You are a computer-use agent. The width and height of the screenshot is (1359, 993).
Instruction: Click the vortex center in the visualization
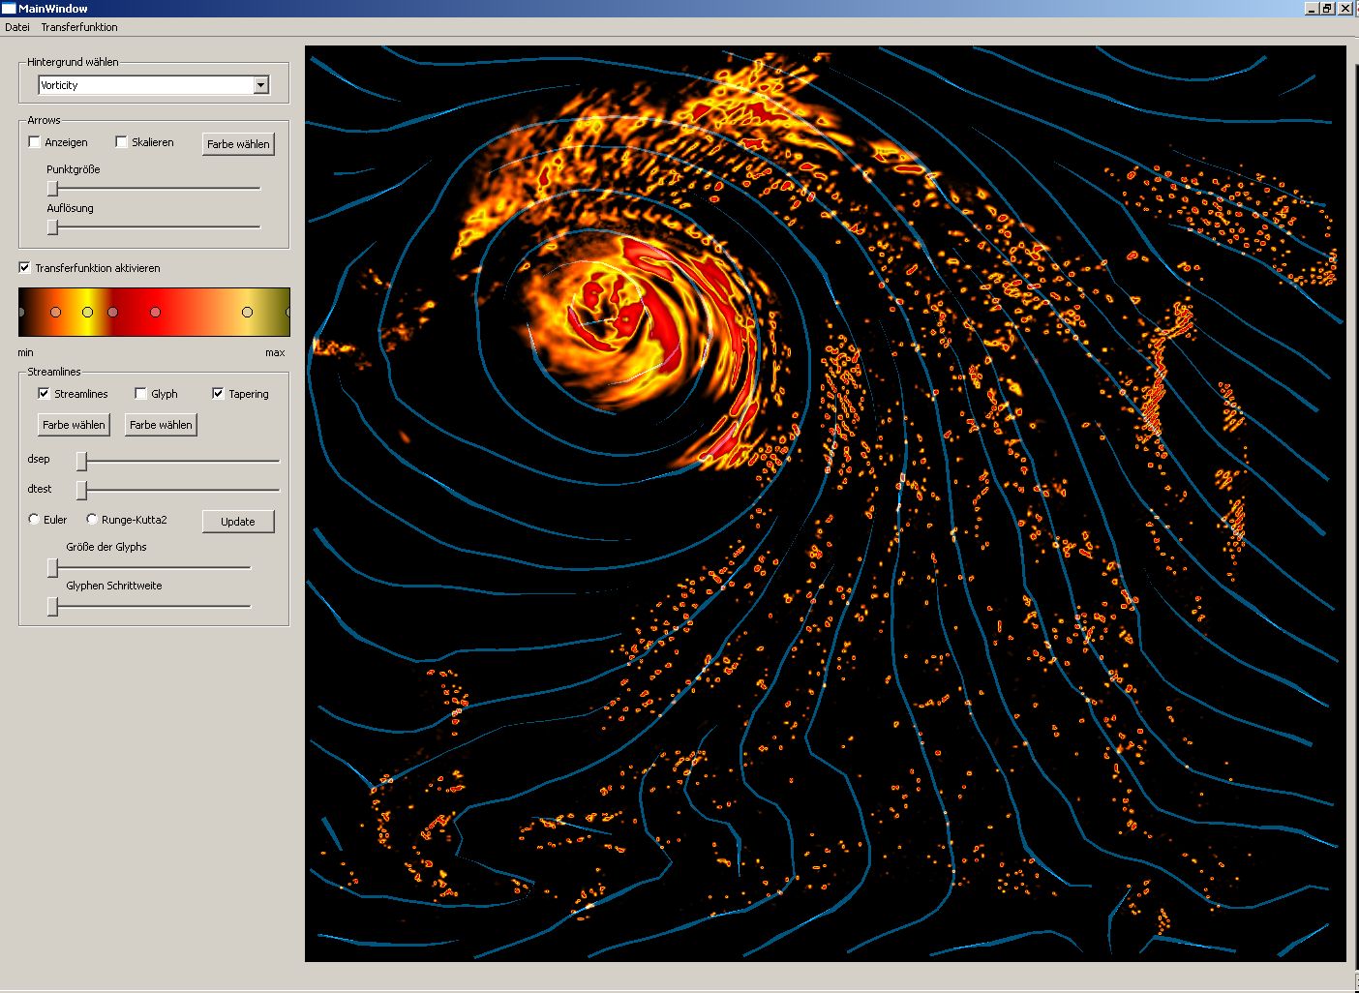pos(605,315)
